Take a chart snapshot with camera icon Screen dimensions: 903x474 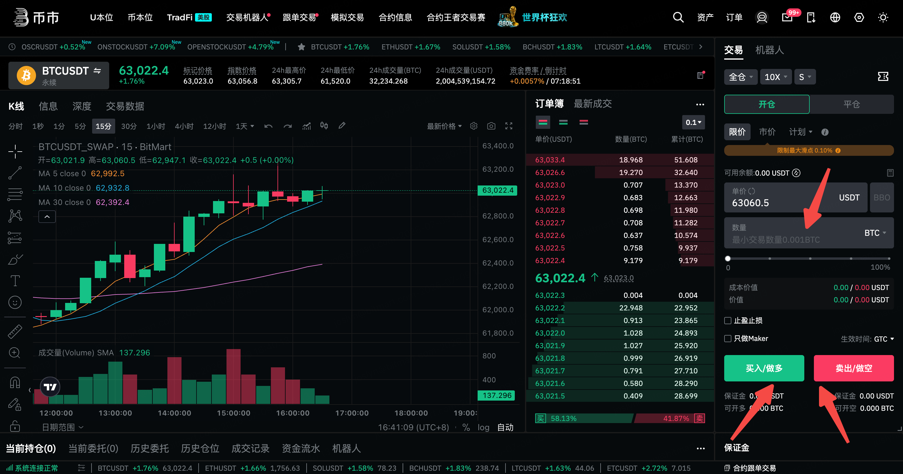point(491,126)
